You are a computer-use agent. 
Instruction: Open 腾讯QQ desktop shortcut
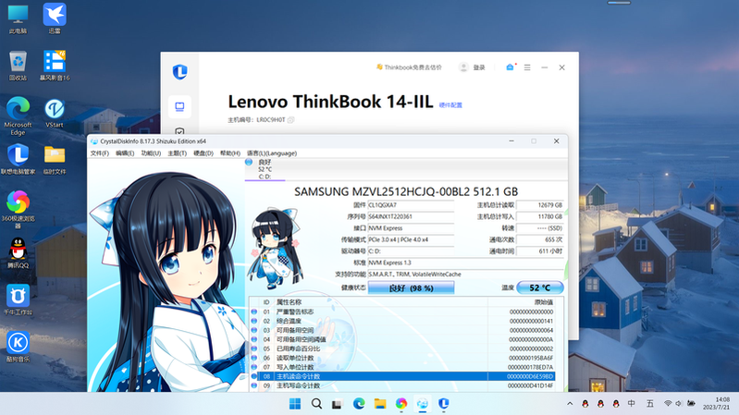tap(18, 253)
